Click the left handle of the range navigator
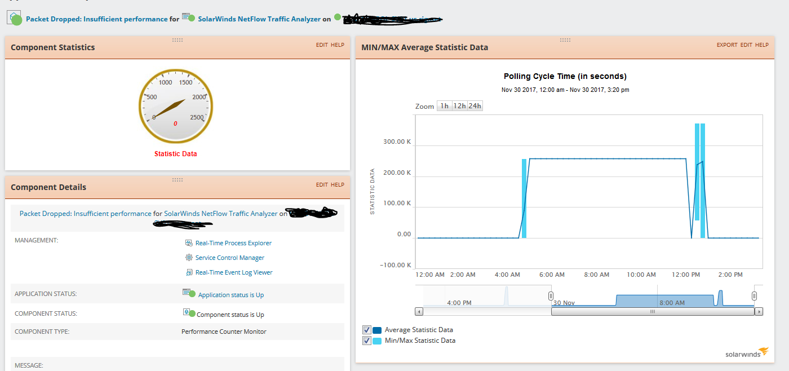Viewport: 789px width, 371px height. tap(551, 296)
